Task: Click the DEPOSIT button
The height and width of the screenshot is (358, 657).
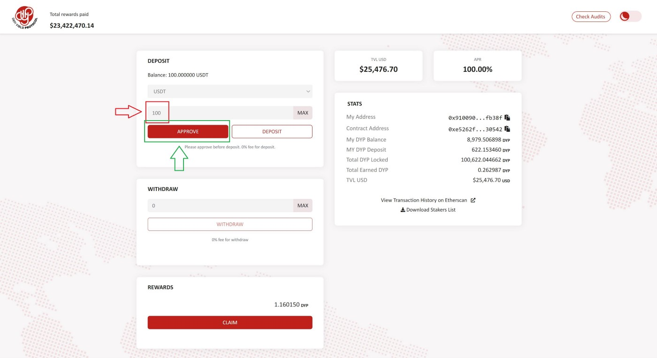Action: pos(272,131)
